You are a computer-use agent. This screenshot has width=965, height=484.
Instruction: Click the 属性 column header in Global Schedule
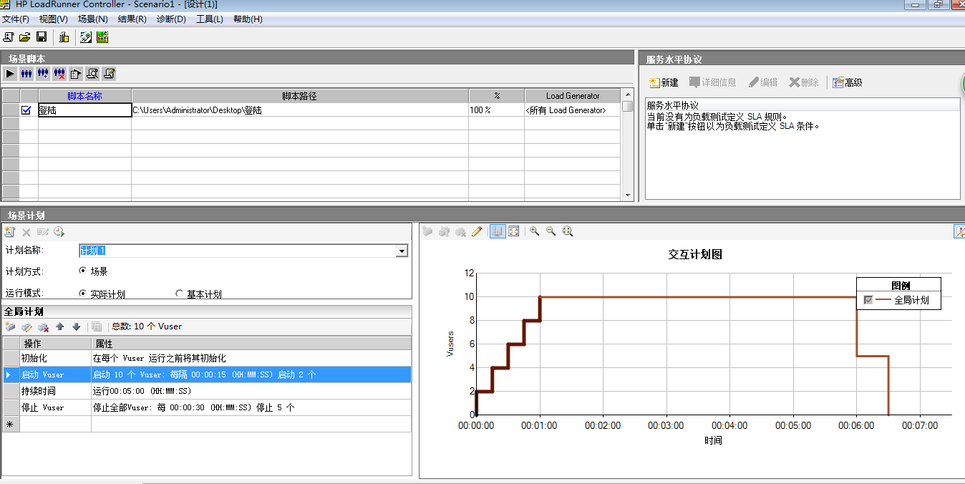[251, 344]
